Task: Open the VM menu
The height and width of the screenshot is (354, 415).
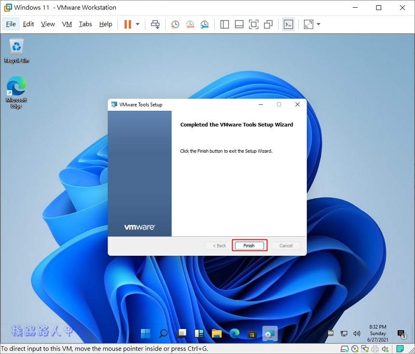Action: point(67,24)
